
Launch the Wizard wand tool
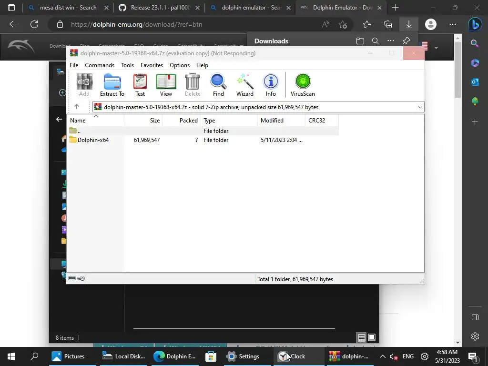245,85
